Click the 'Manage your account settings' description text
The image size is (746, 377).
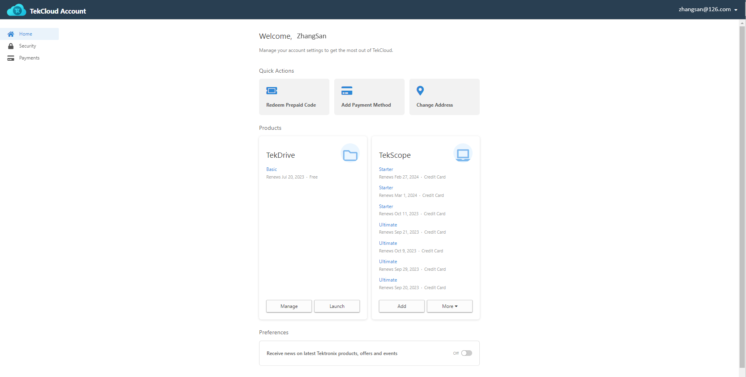pos(326,50)
